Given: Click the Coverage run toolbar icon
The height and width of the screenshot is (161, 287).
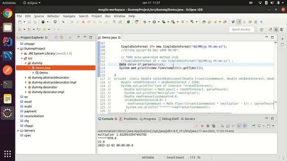Looking at the screenshot, I should [164, 22].
